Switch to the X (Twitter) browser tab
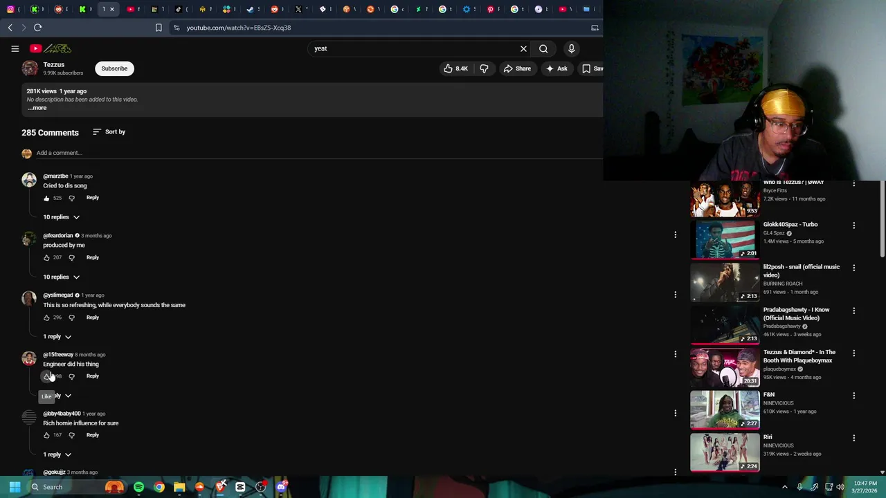The width and height of the screenshot is (886, 498). [x=298, y=9]
